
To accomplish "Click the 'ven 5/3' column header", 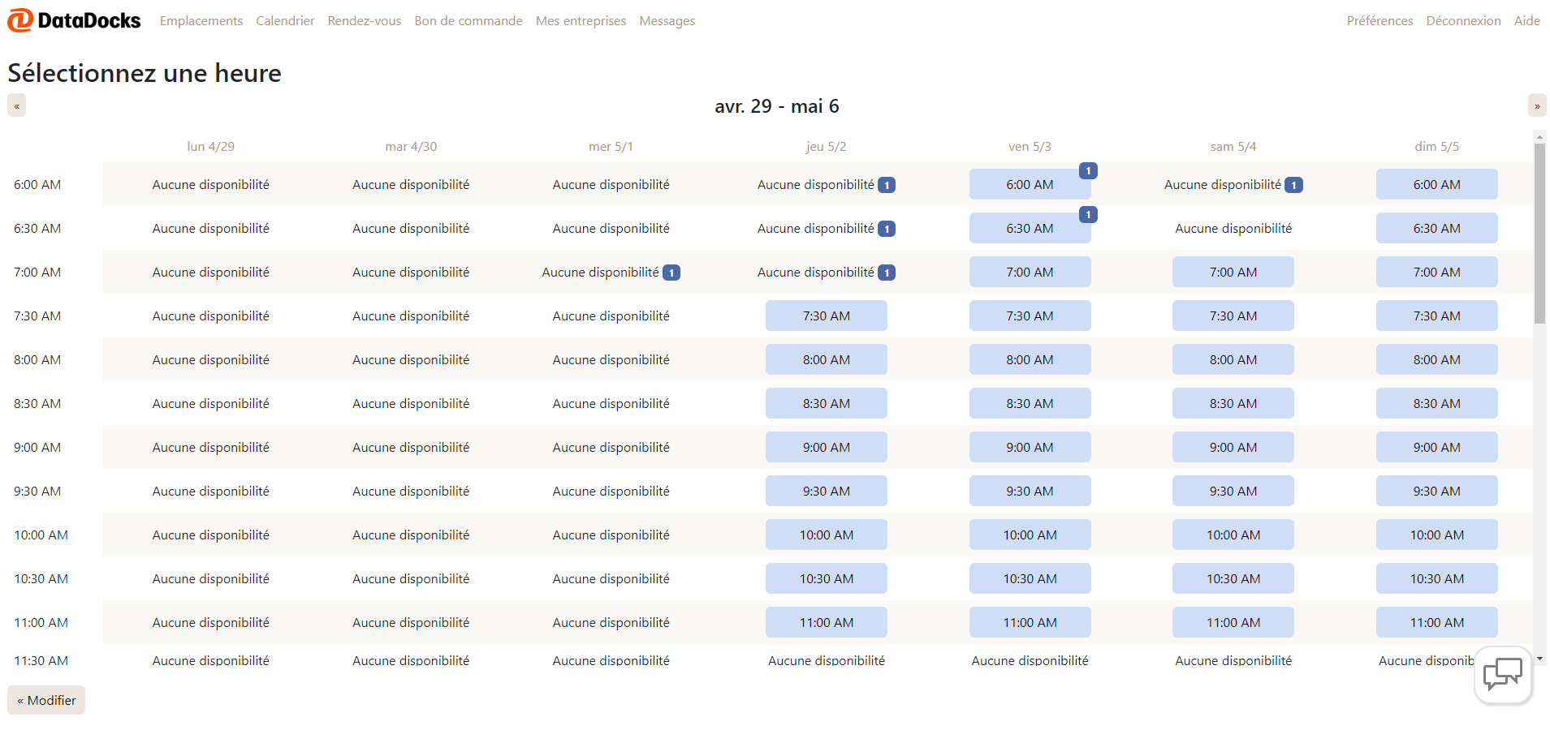I will [1030, 147].
